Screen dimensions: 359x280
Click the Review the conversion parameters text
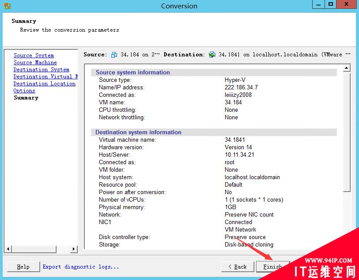tap(70, 30)
